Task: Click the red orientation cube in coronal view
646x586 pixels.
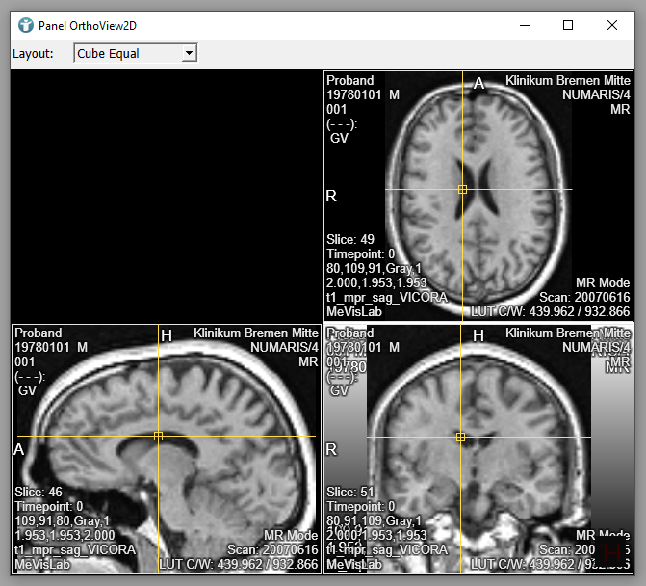Action: 612,551
